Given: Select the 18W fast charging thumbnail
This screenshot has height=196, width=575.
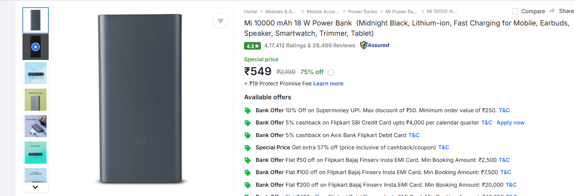Looking at the screenshot, I should point(35,126).
